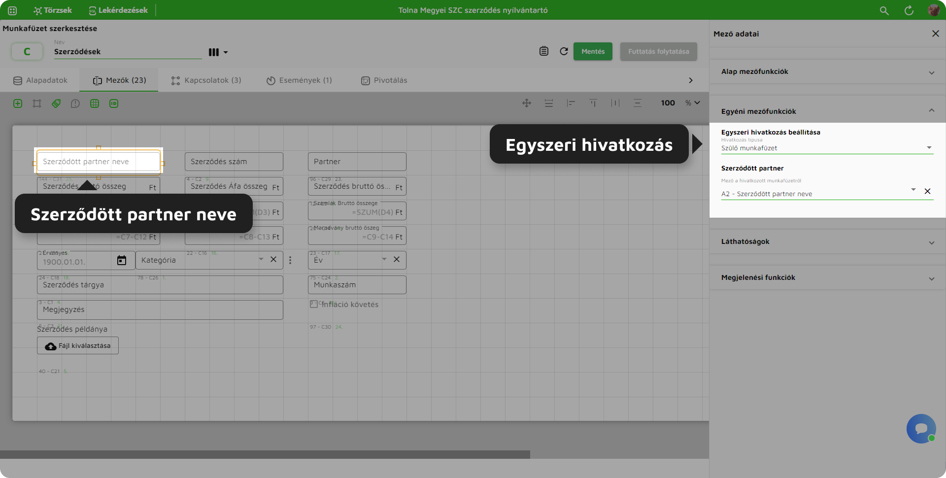
Task: Select the Szerződés tárgya field
Action: tap(160, 285)
